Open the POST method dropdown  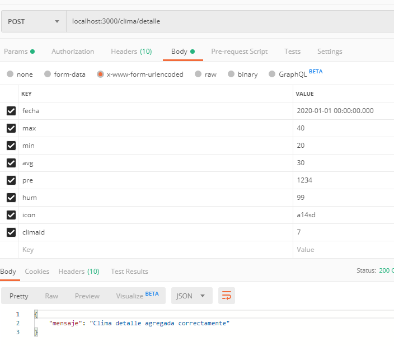pos(33,21)
